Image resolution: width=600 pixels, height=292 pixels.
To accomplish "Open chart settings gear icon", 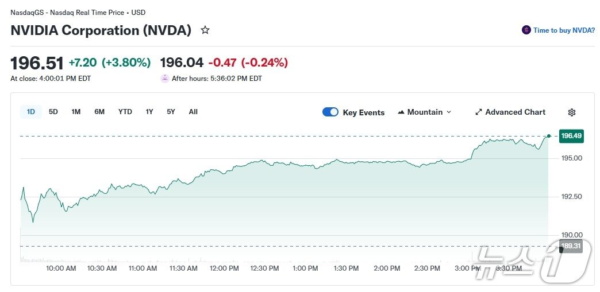I will [x=571, y=112].
